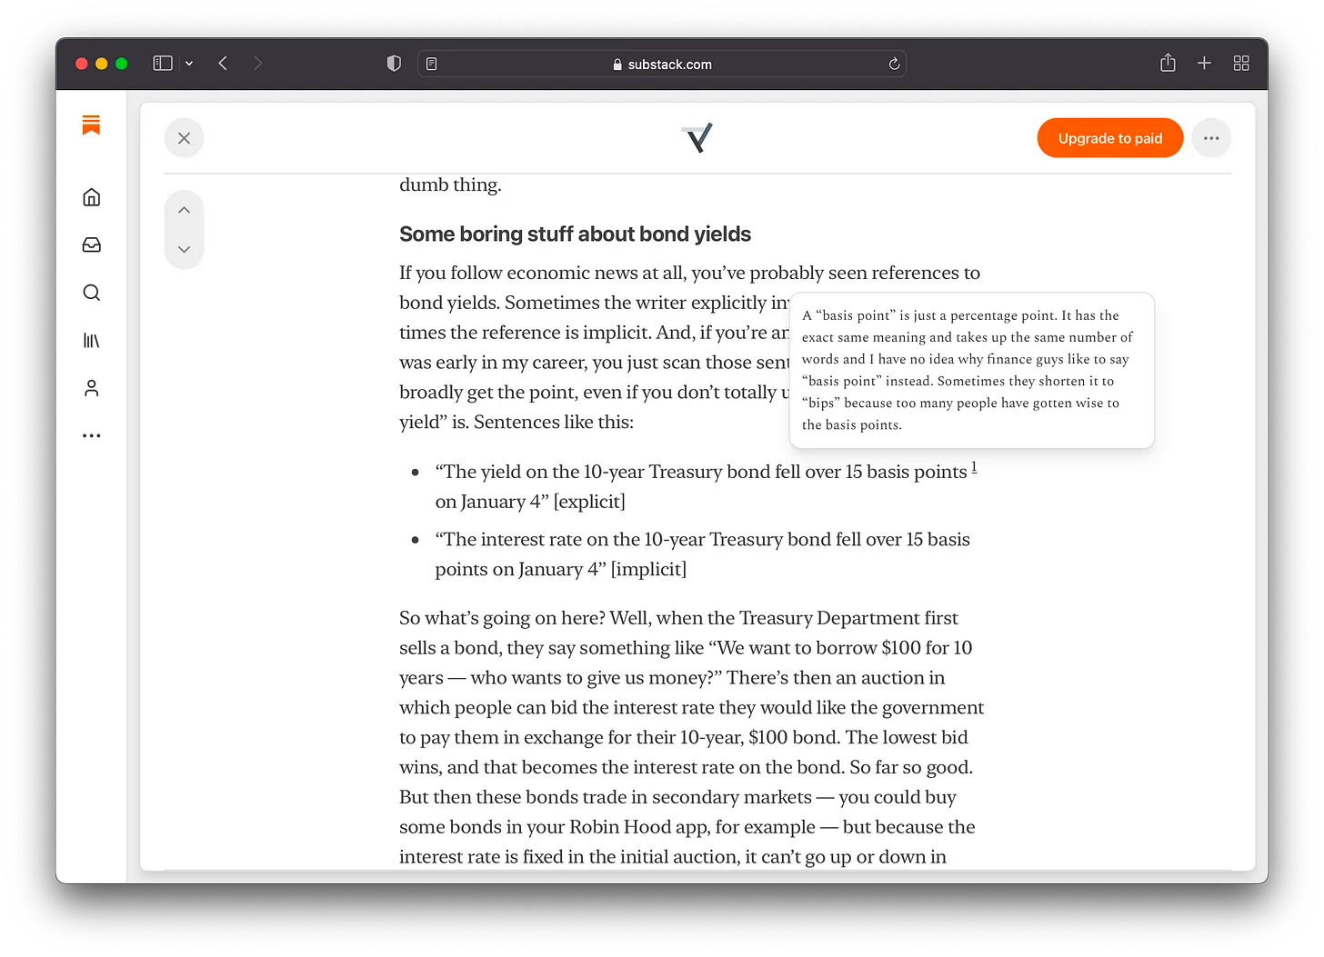Expand the tab group chevron dropdown
Viewport: 1324px width, 957px height.
point(189,63)
